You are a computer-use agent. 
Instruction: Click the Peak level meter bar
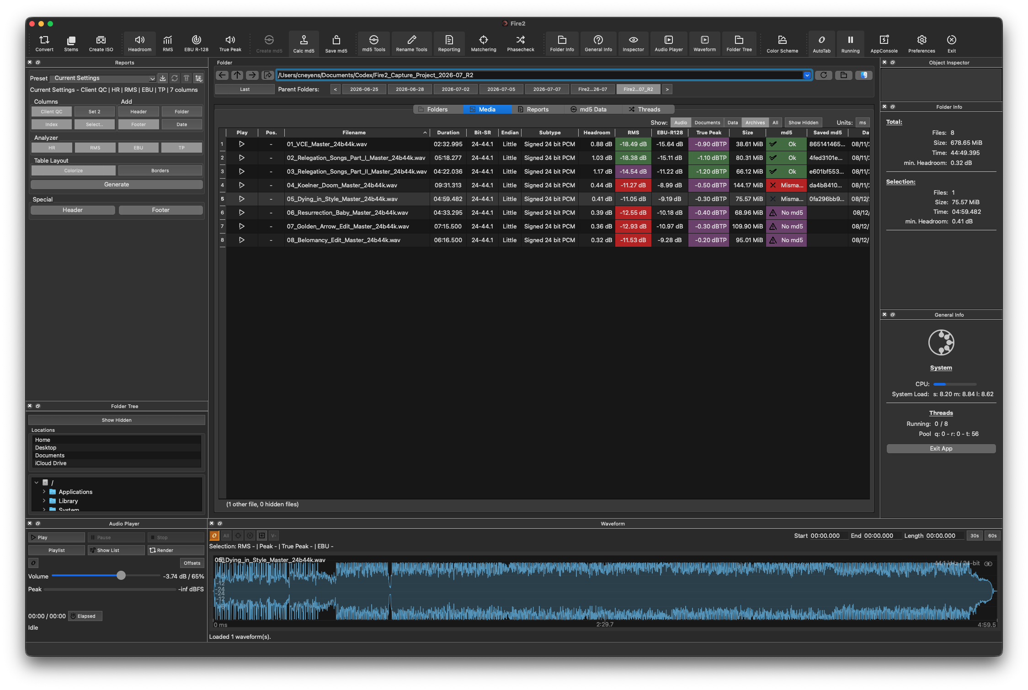[110, 589]
